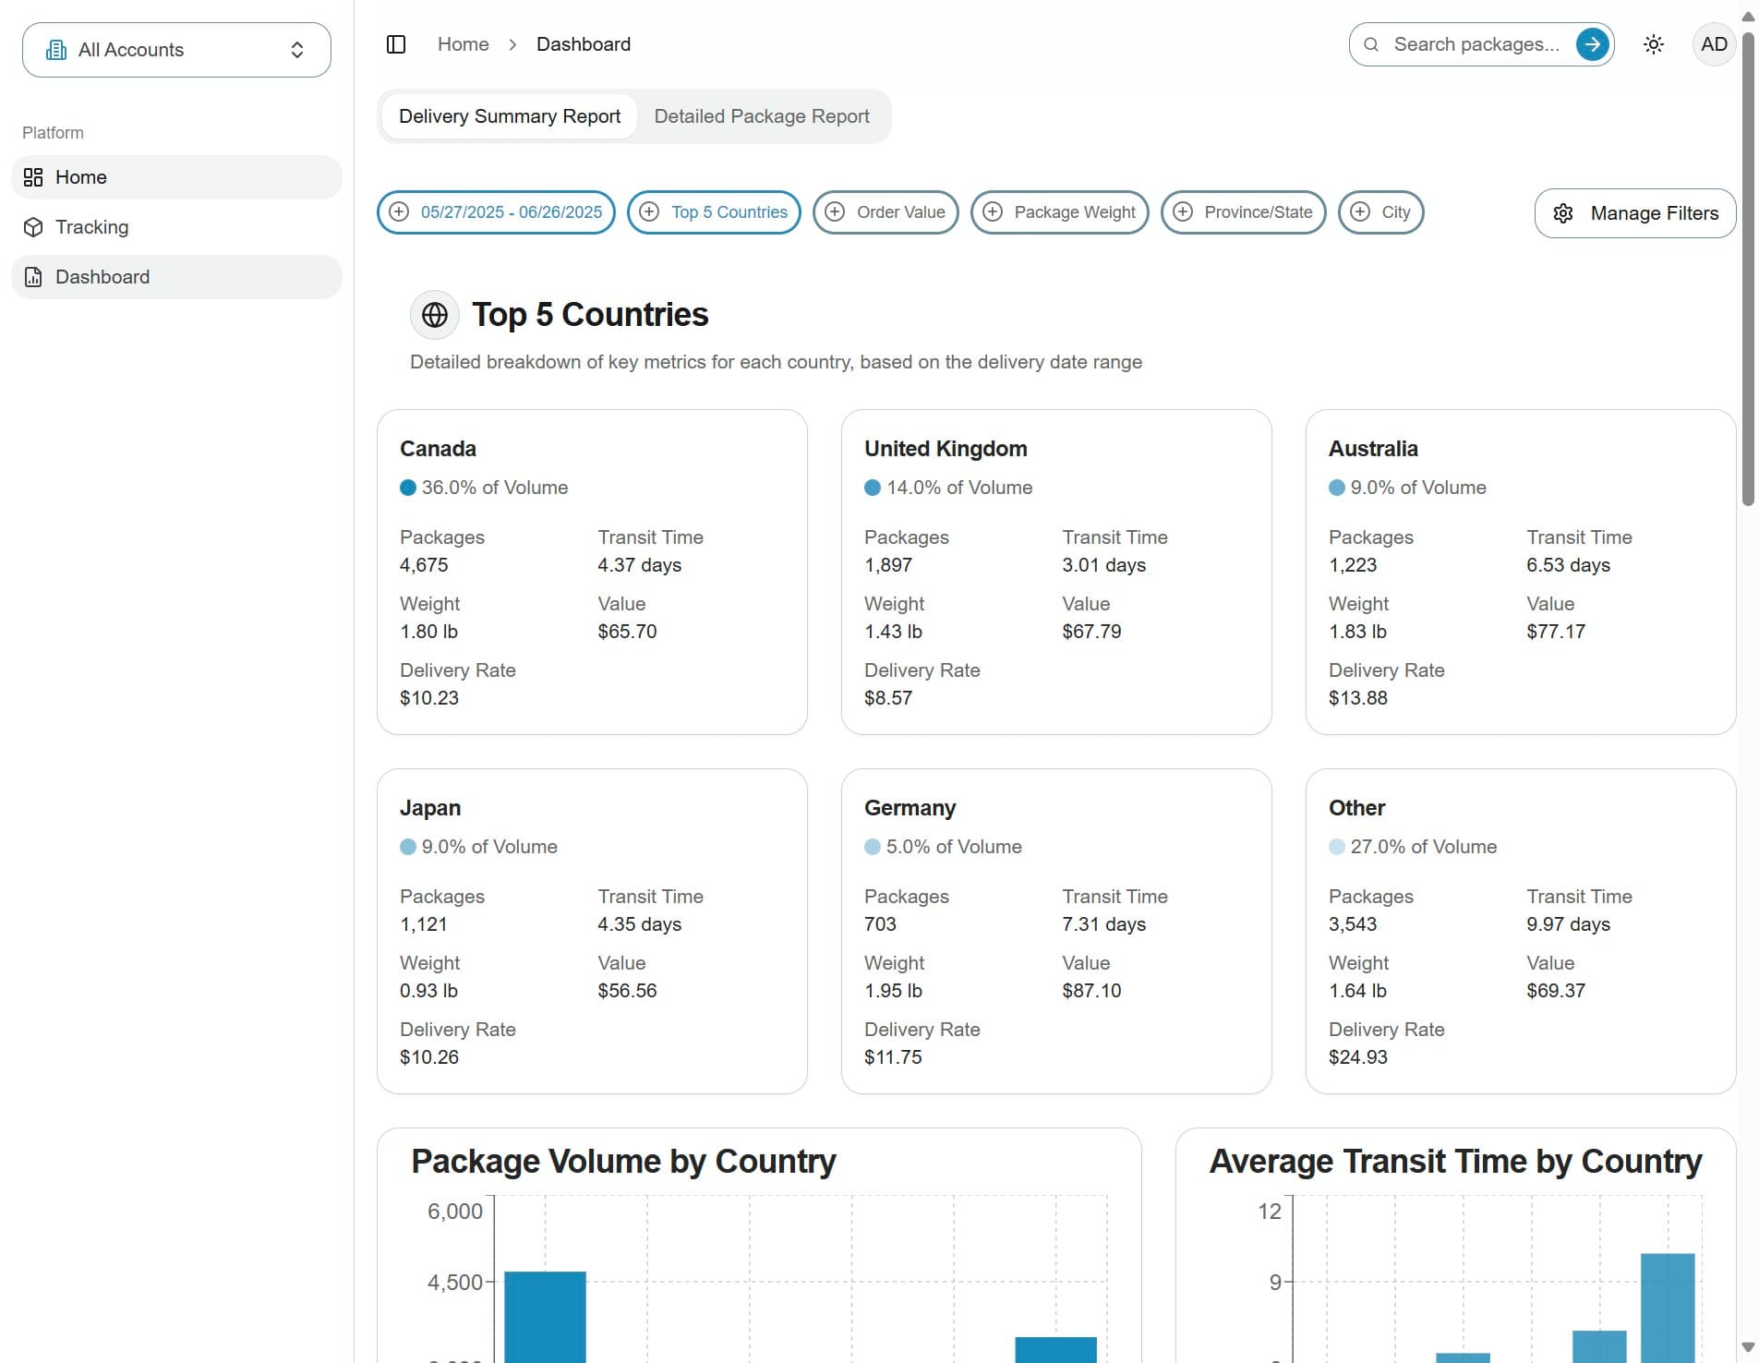
Task: Click Germany's value $87.10
Action: coord(1091,991)
